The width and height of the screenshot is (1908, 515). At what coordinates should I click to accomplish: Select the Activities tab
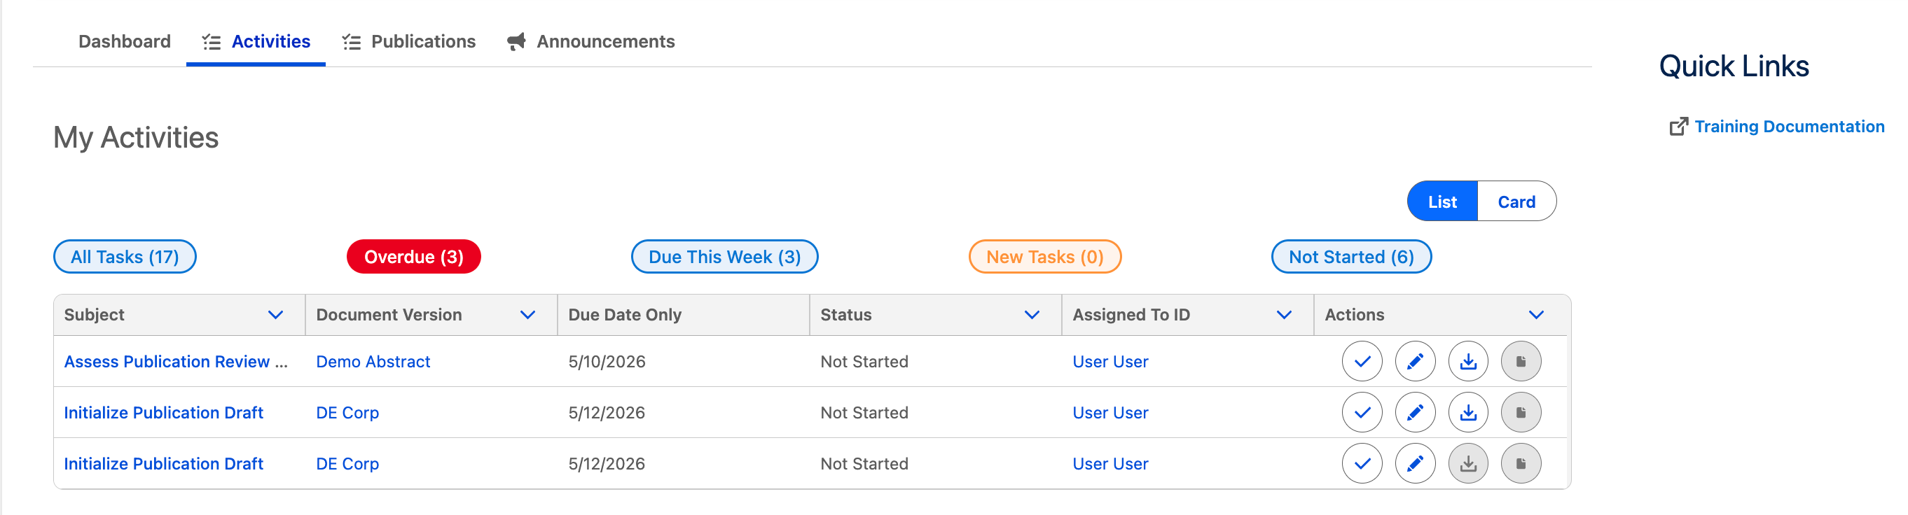[x=256, y=41]
